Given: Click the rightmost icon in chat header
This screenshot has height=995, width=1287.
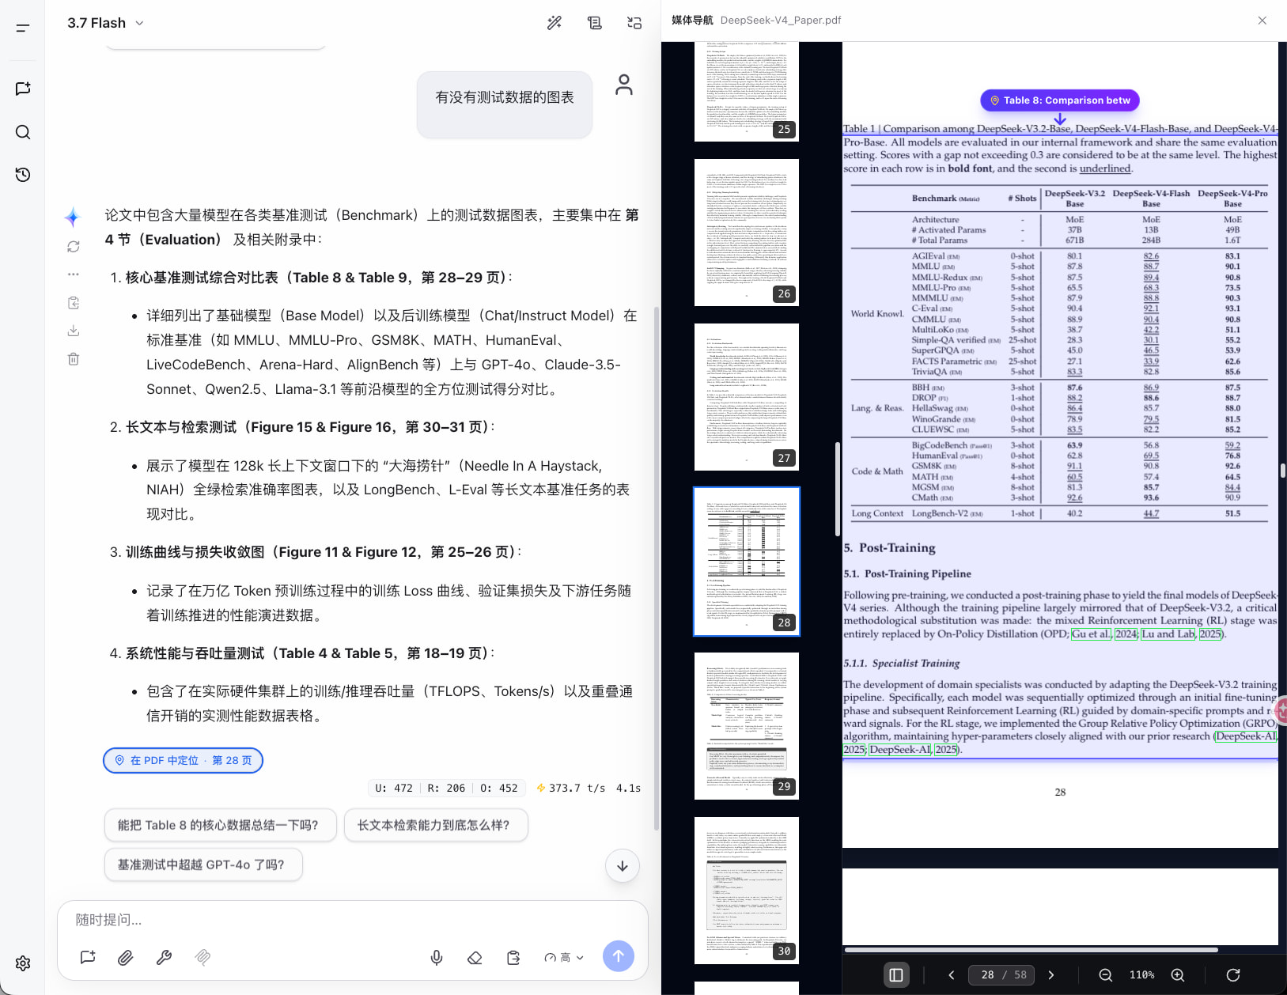Looking at the screenshot, I should pyautogui.click(x=634, y=23).
